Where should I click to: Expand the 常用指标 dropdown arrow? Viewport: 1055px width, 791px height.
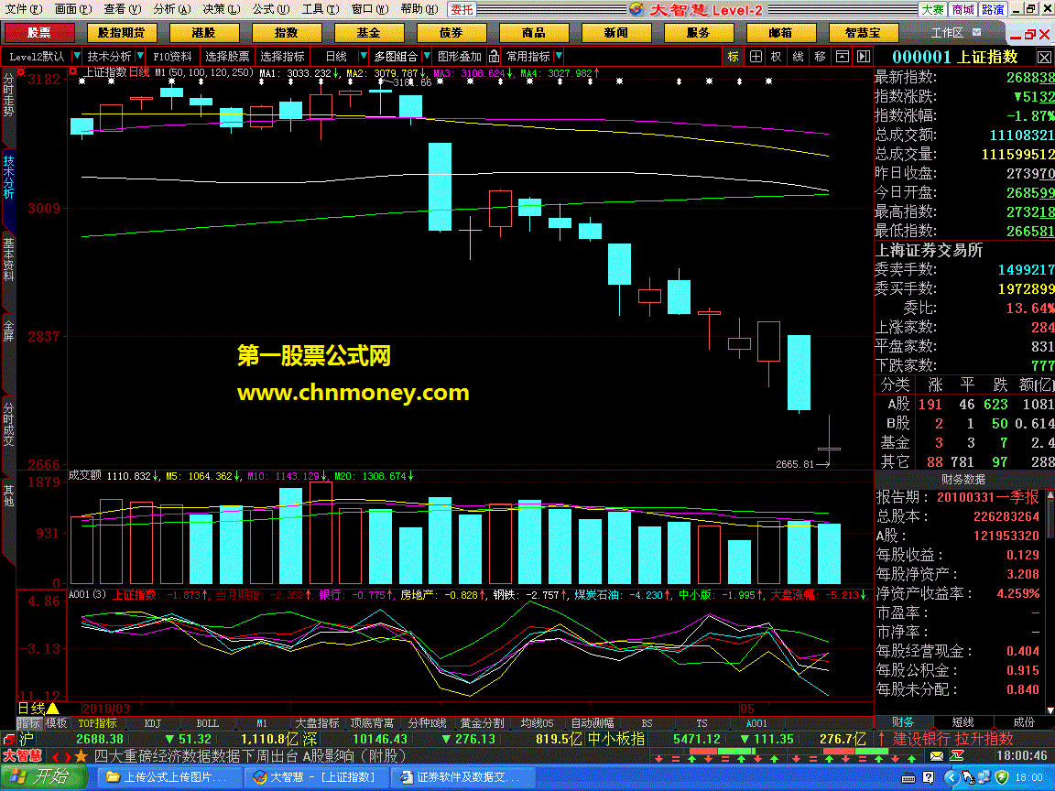click(559, 57)
